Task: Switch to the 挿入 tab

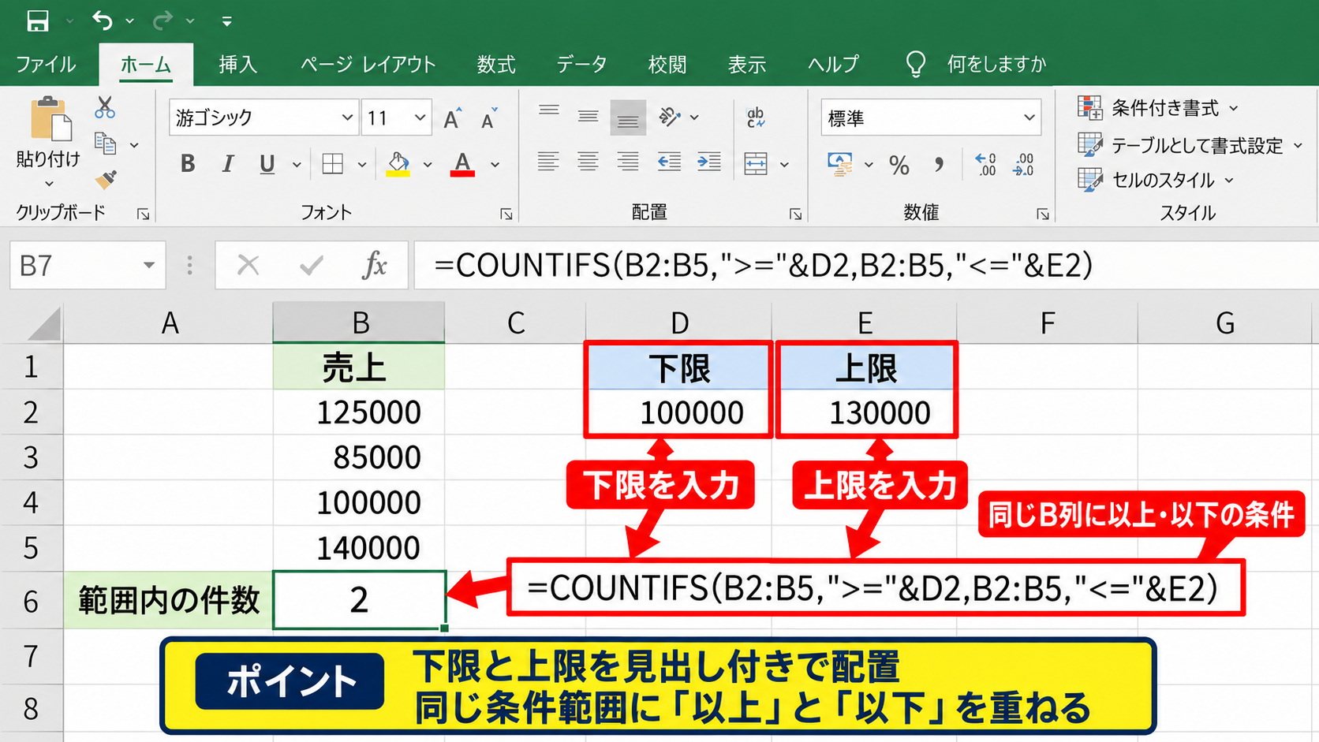Action: pos(237,64)
